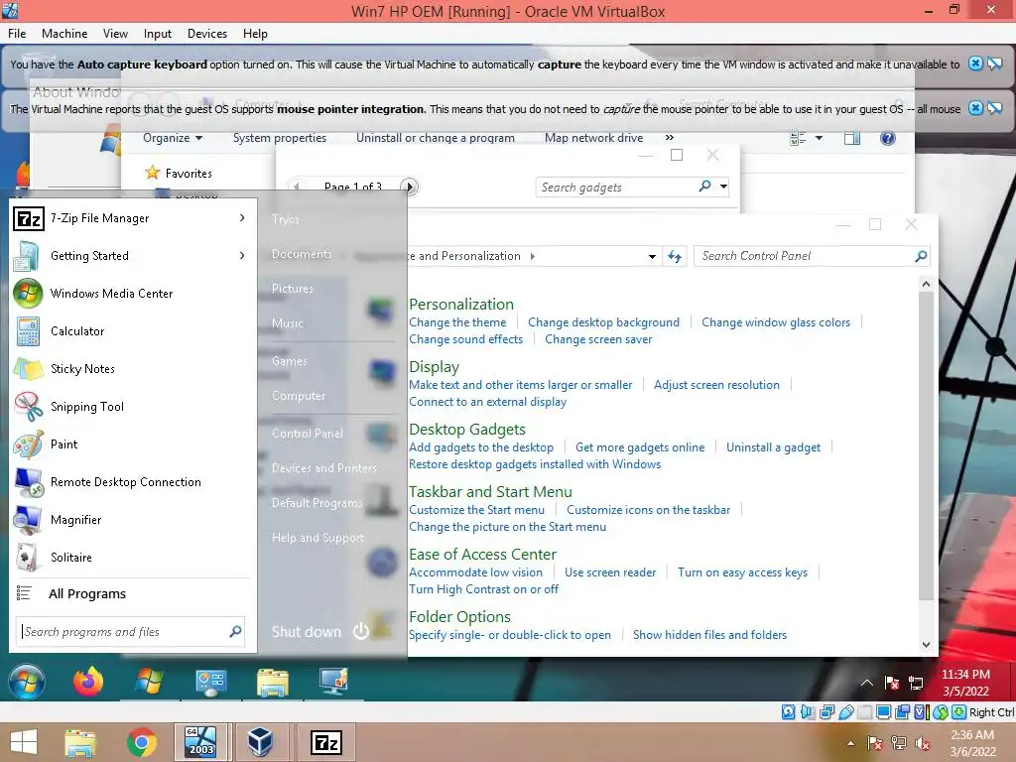Open host Windows Start button

click(24, 742)
